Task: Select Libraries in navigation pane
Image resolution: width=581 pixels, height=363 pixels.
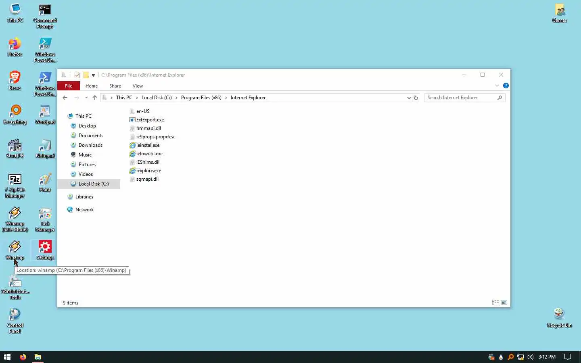Action: (84, 197)
